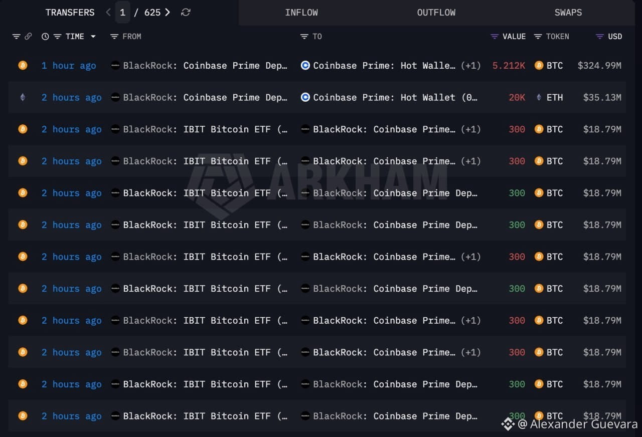Open the USD column filter icon
The width and height of the screenshot is (642, 437).
click(599, 37)
